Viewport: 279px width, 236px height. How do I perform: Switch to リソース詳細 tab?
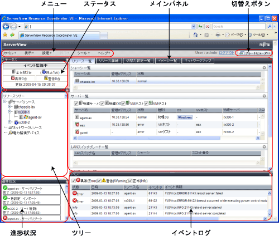pyautogui.click(x=109, y=61)
